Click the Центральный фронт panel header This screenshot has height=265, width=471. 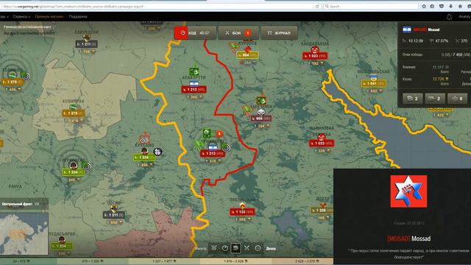pyautogui.click(x=24, y=204)
